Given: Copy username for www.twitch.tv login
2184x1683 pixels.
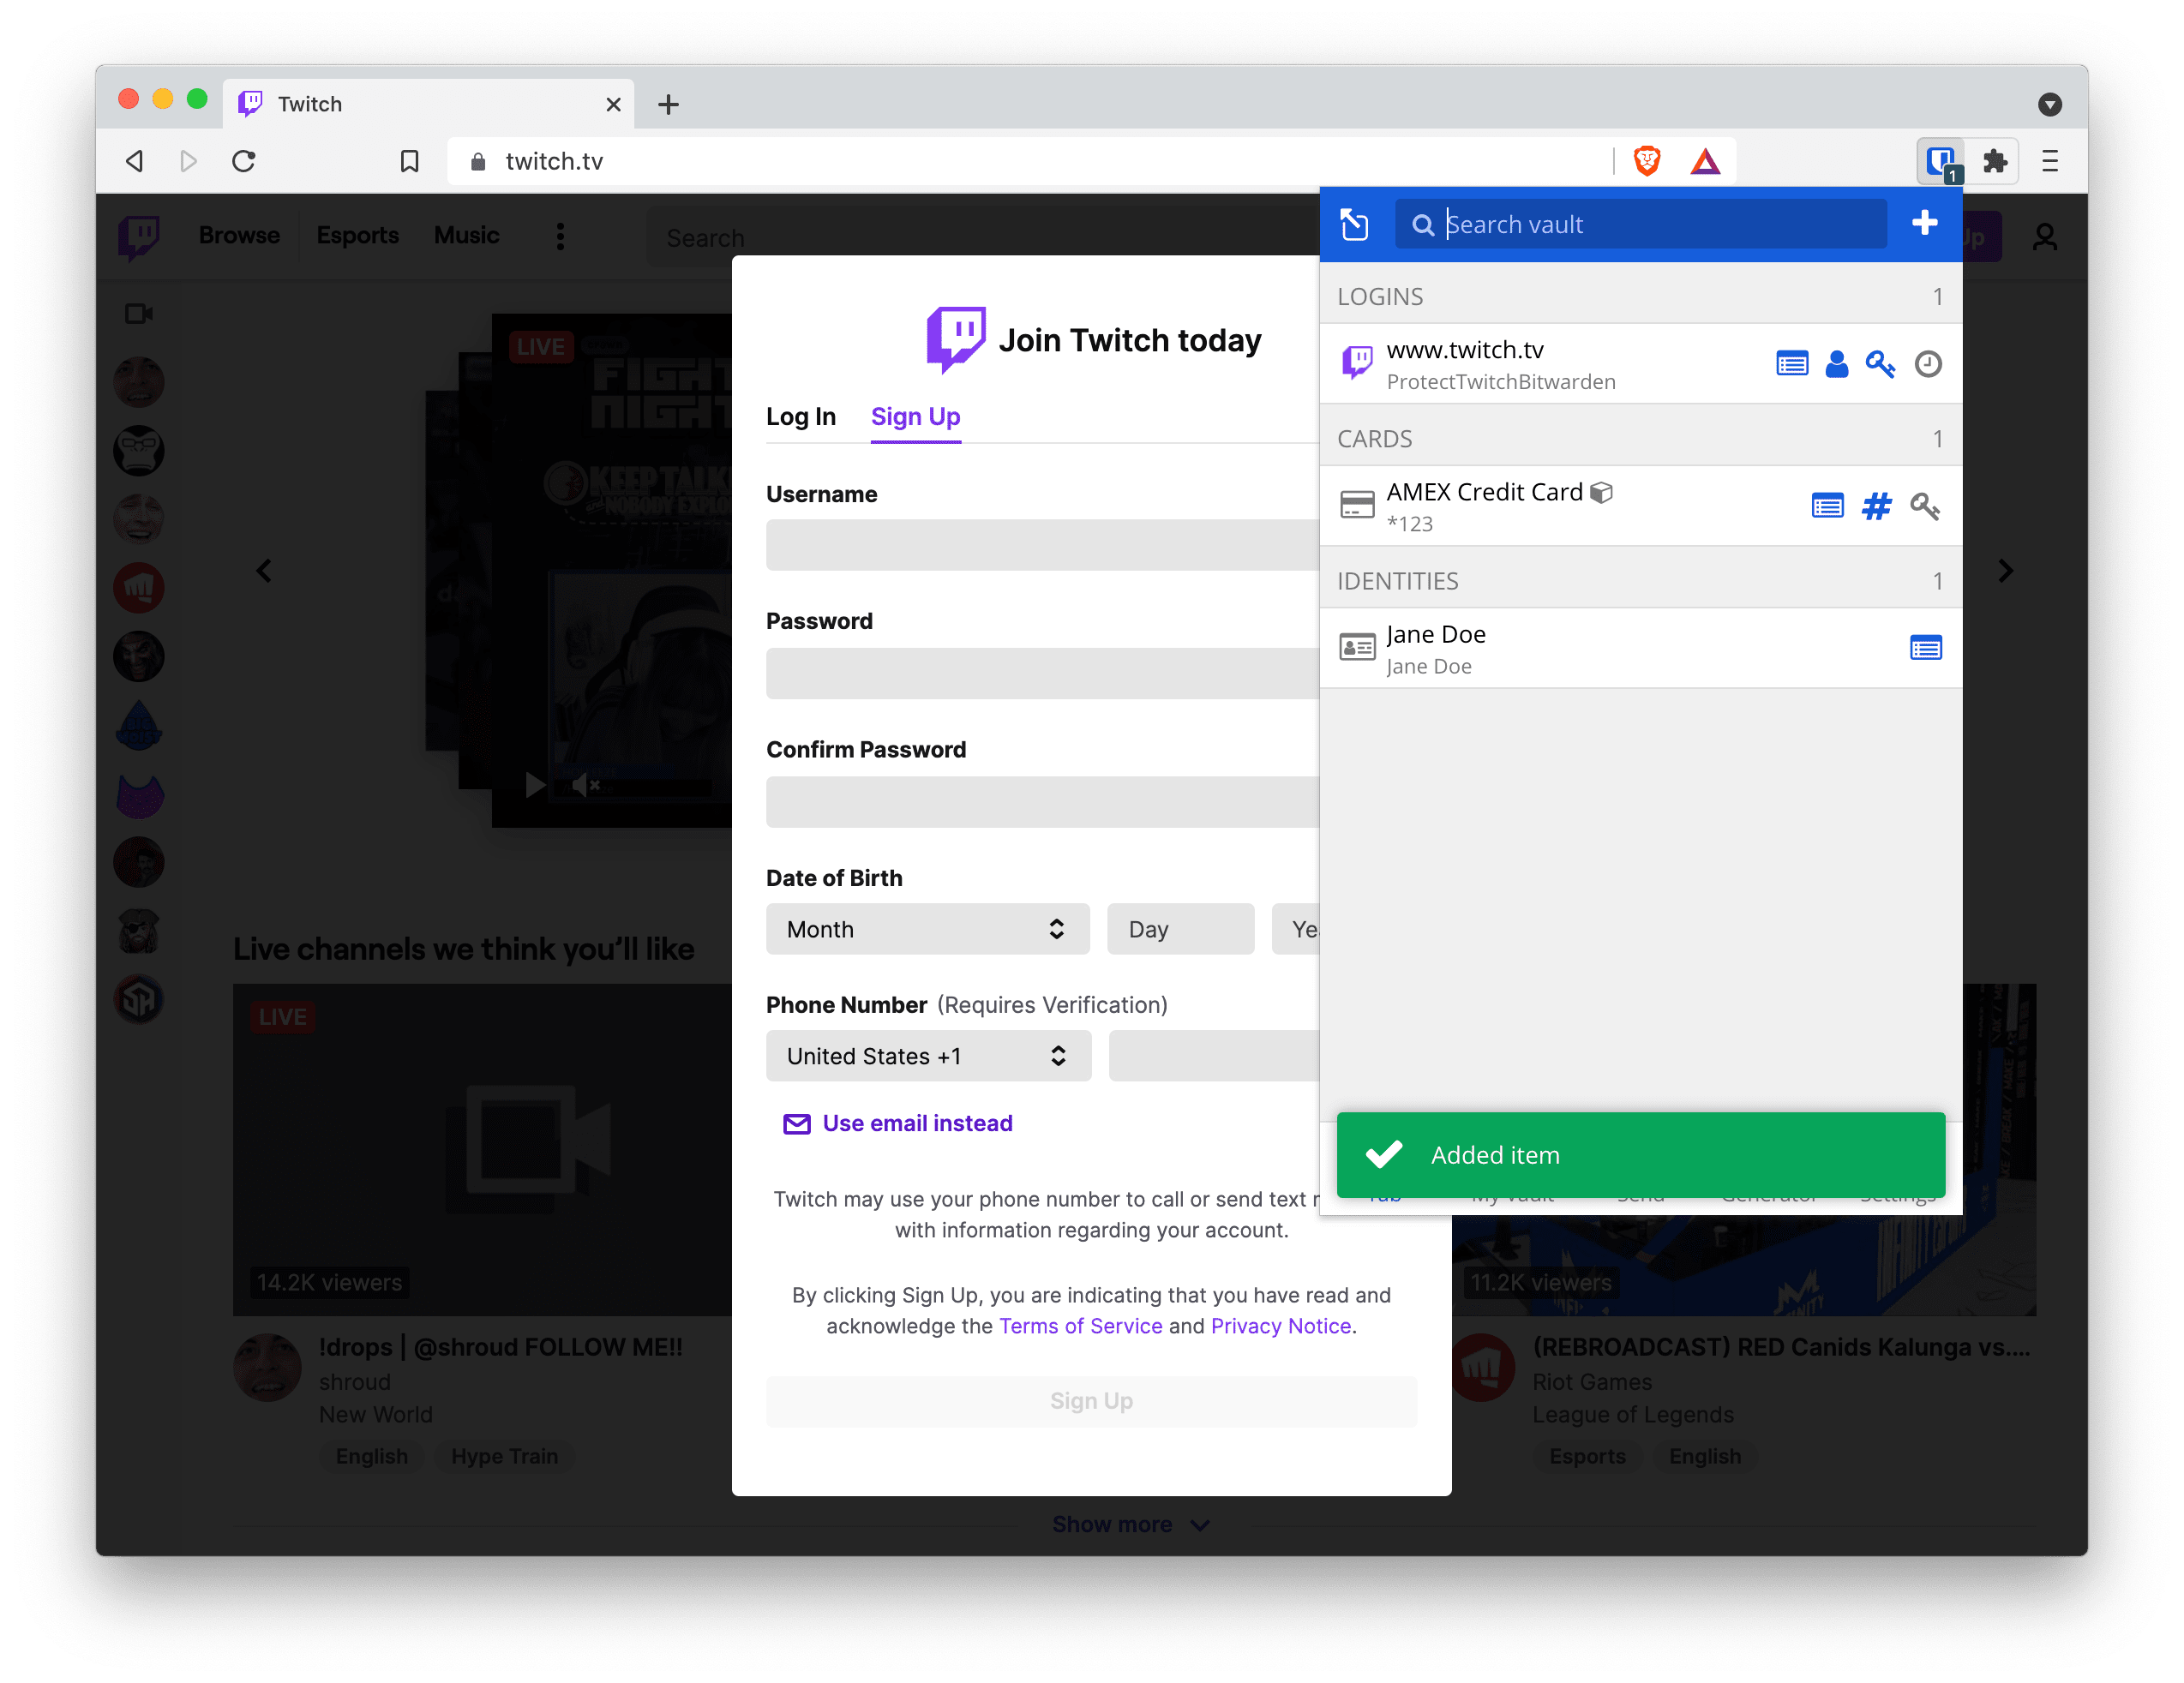Looking at the screenshot, I should (x=1836, y=364).
